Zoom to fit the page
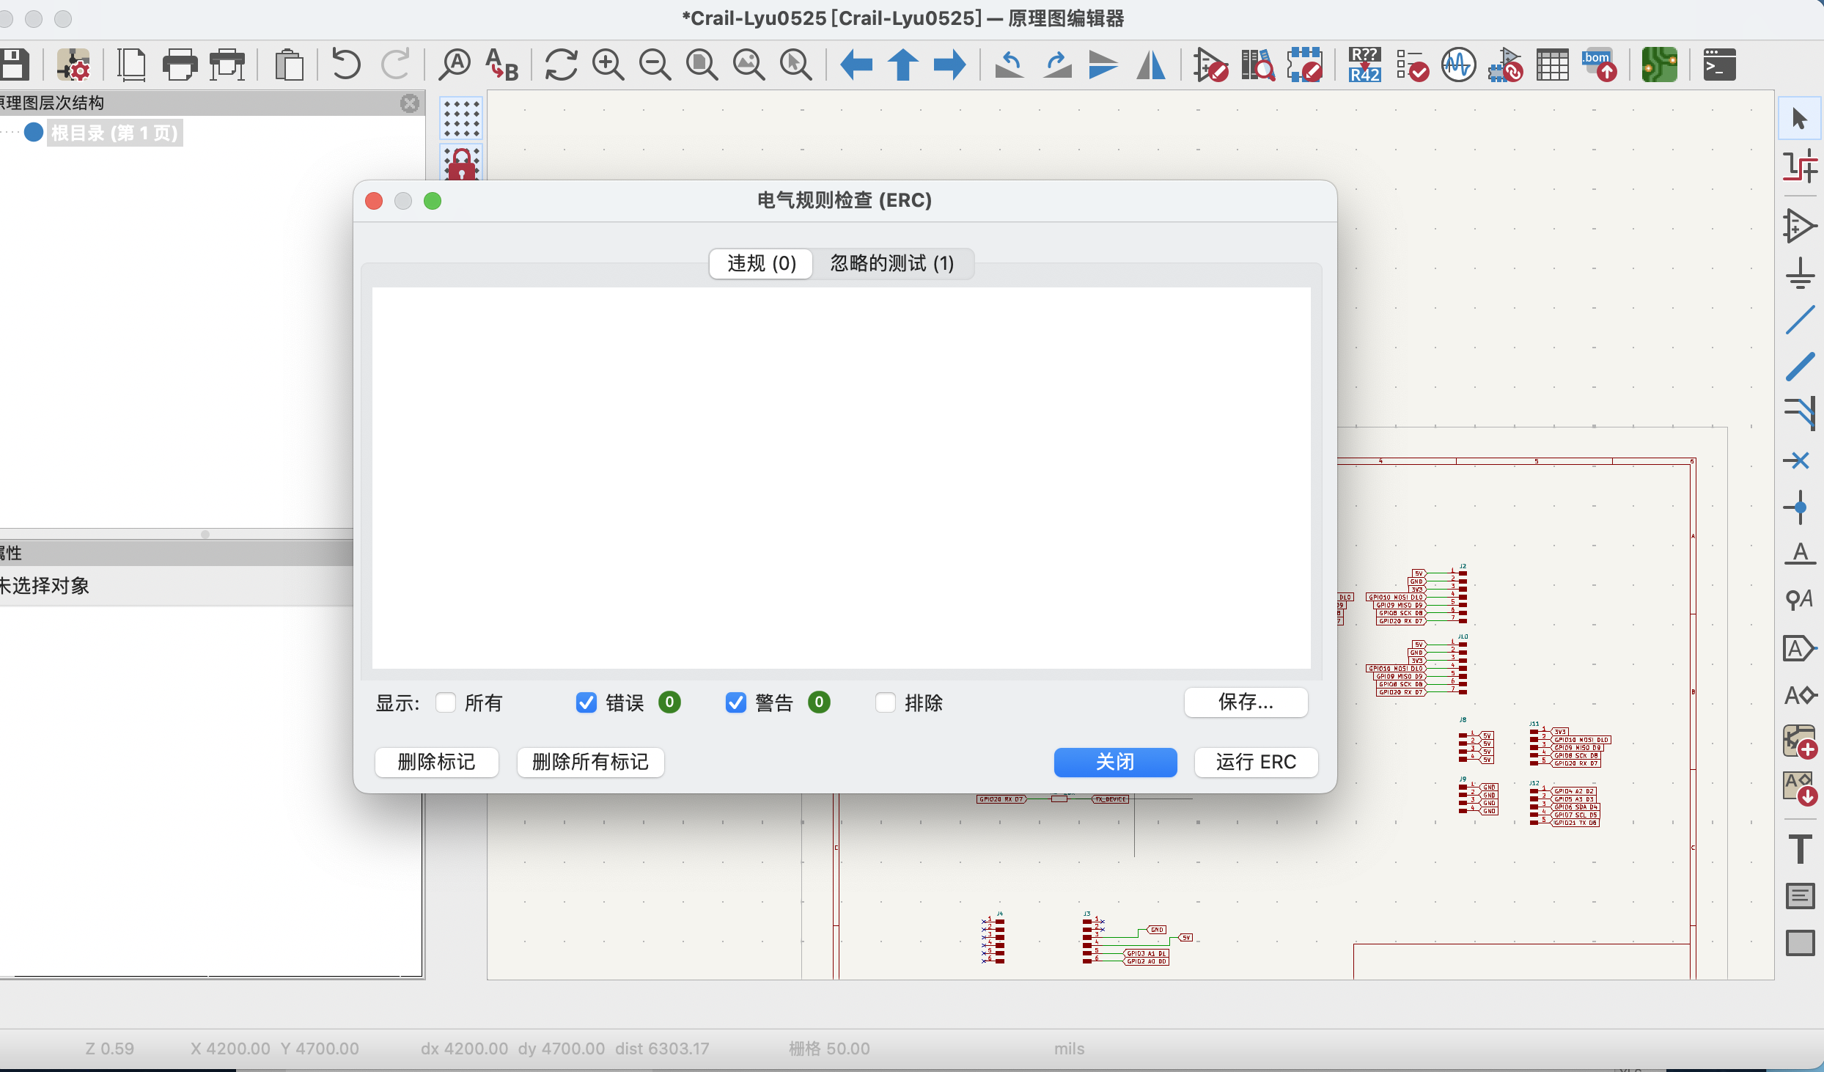Image resolution: width=1824 pixels, height=1072 pixels. pos(702,65)
